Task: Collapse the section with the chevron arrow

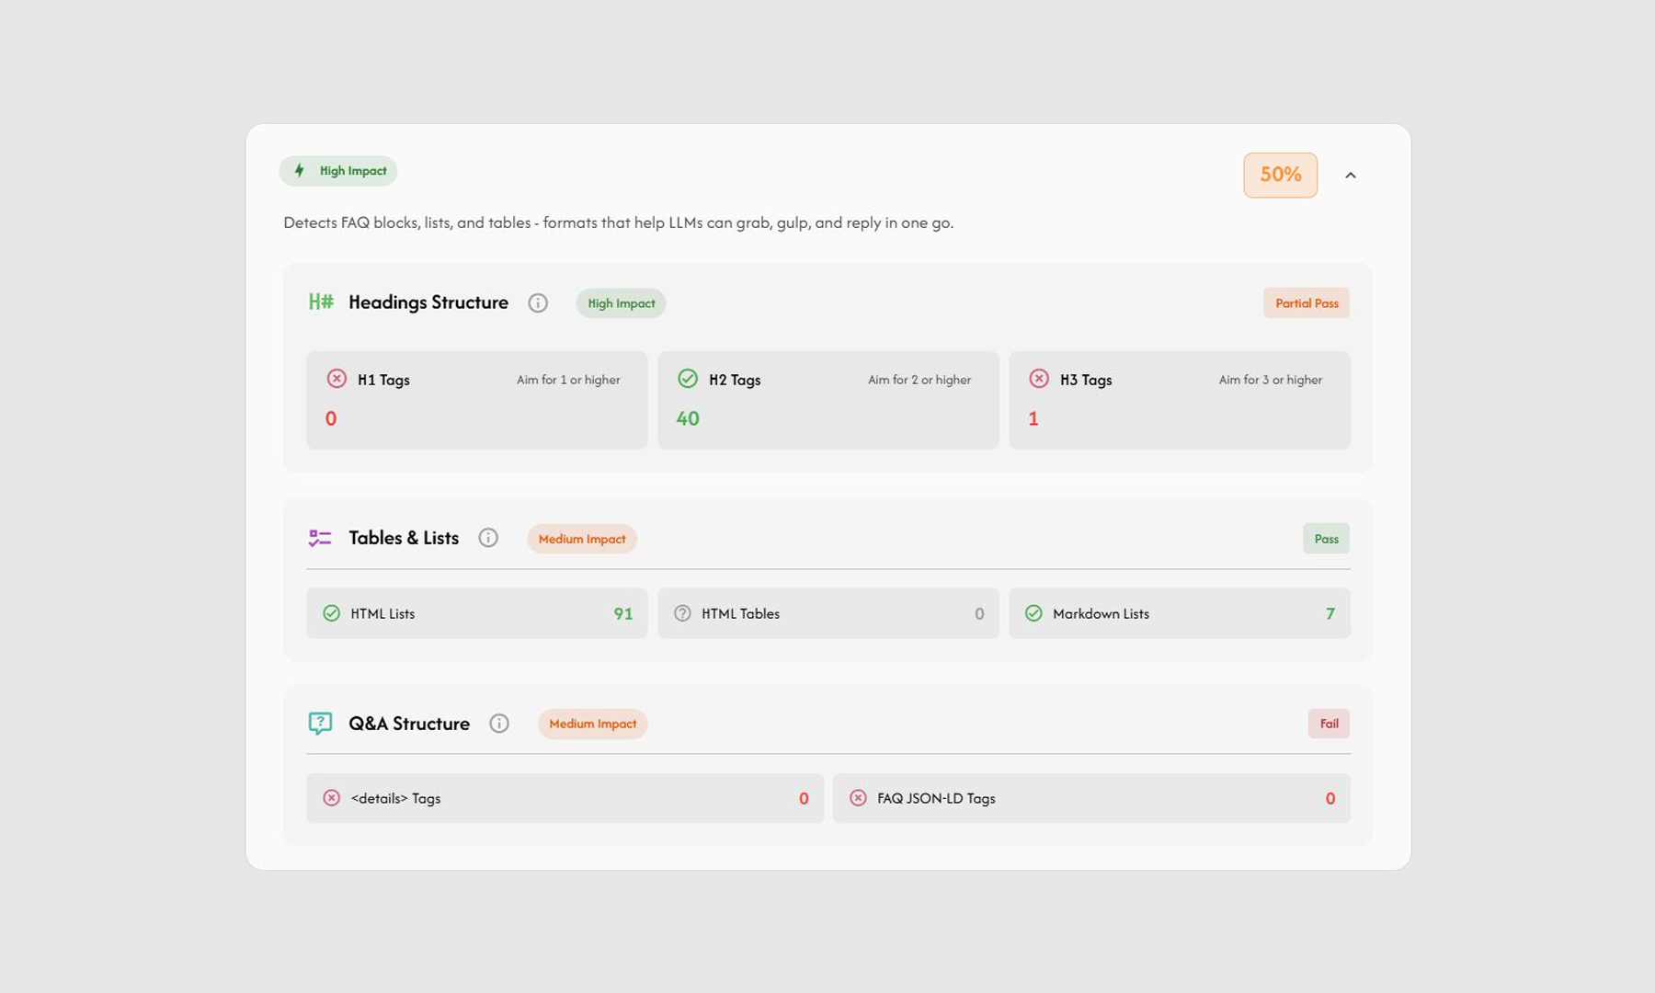Action: pyautogui.click(x=1350, y=175)
